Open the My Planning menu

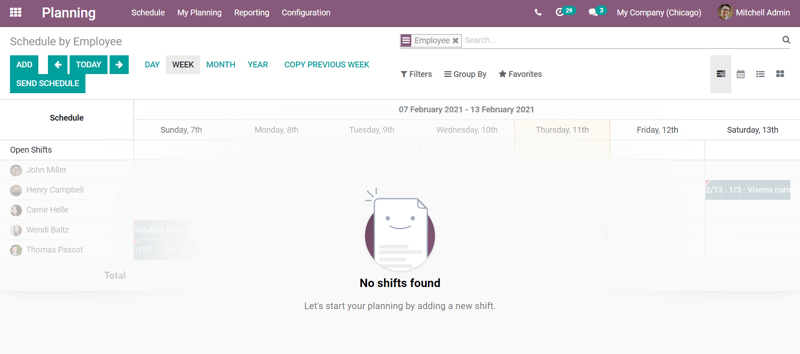pos(199,12)
